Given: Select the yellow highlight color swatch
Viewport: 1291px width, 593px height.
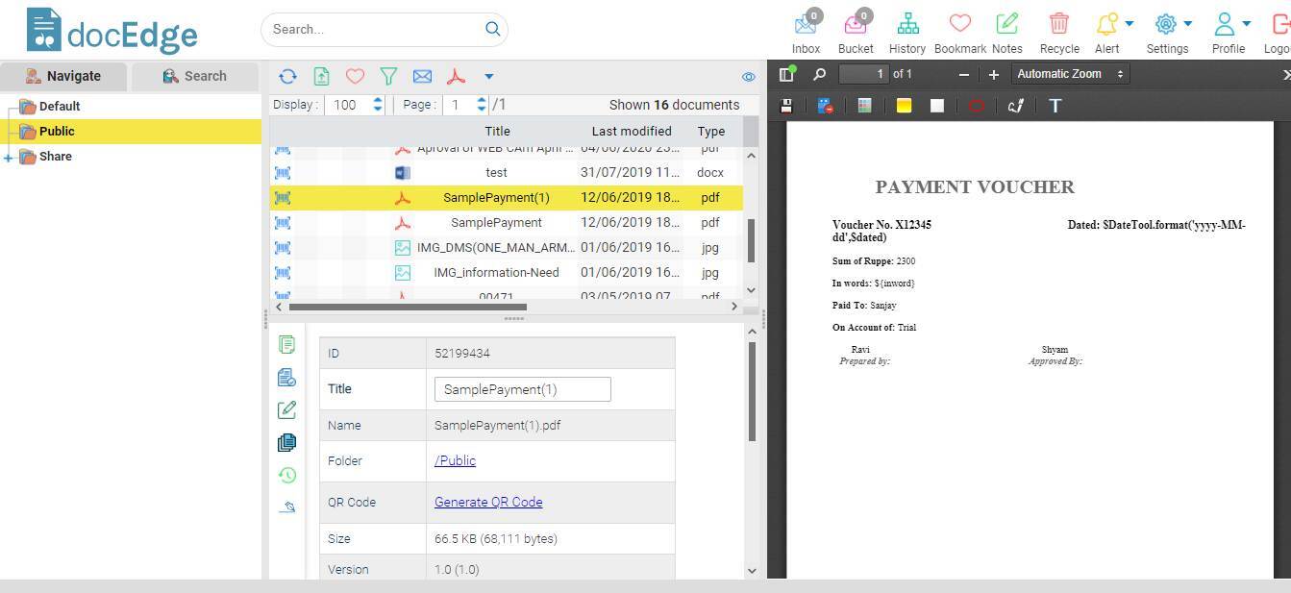Looking at the screenshot, I should [x=904, y=106].
